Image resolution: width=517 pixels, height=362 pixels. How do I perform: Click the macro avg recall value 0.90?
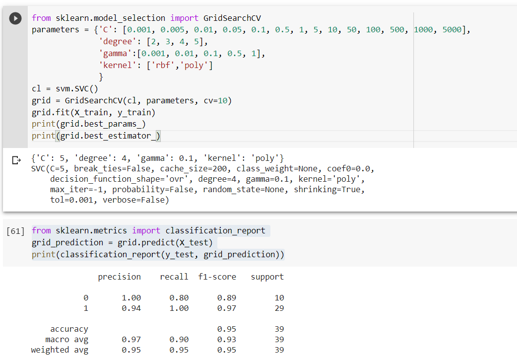(x=179, y=340)
